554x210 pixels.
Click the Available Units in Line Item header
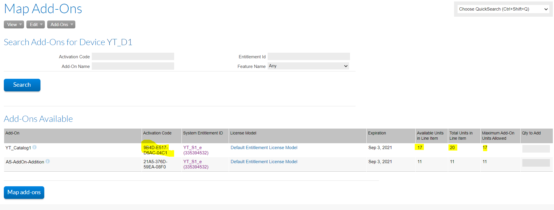[431, 136]
